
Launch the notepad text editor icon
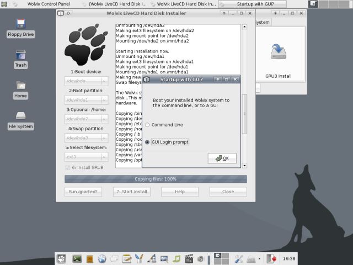pyautogui.click(x=127, y=259)
